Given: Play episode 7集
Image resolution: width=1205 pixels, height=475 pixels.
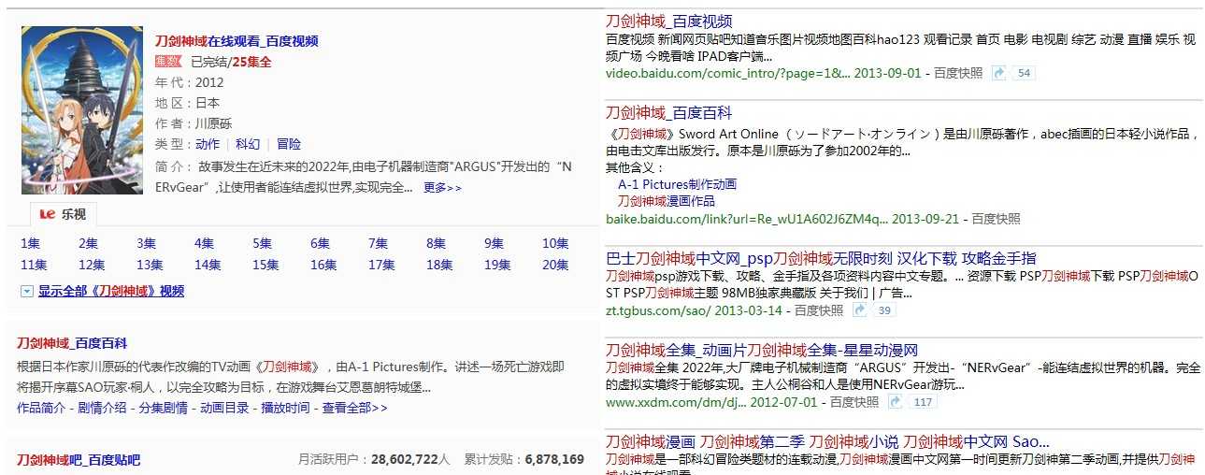Looking at the screenshot, I should tap(378, 243).
